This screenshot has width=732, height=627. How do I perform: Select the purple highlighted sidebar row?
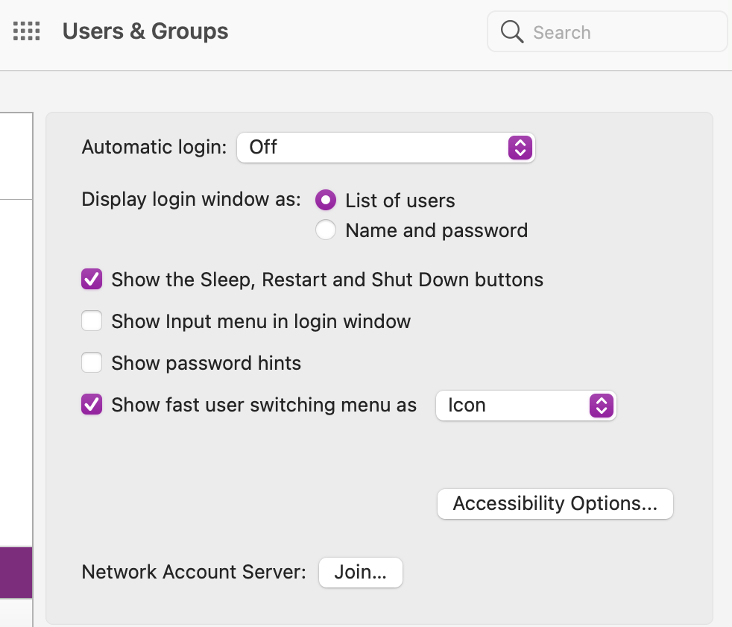point(16,573)
